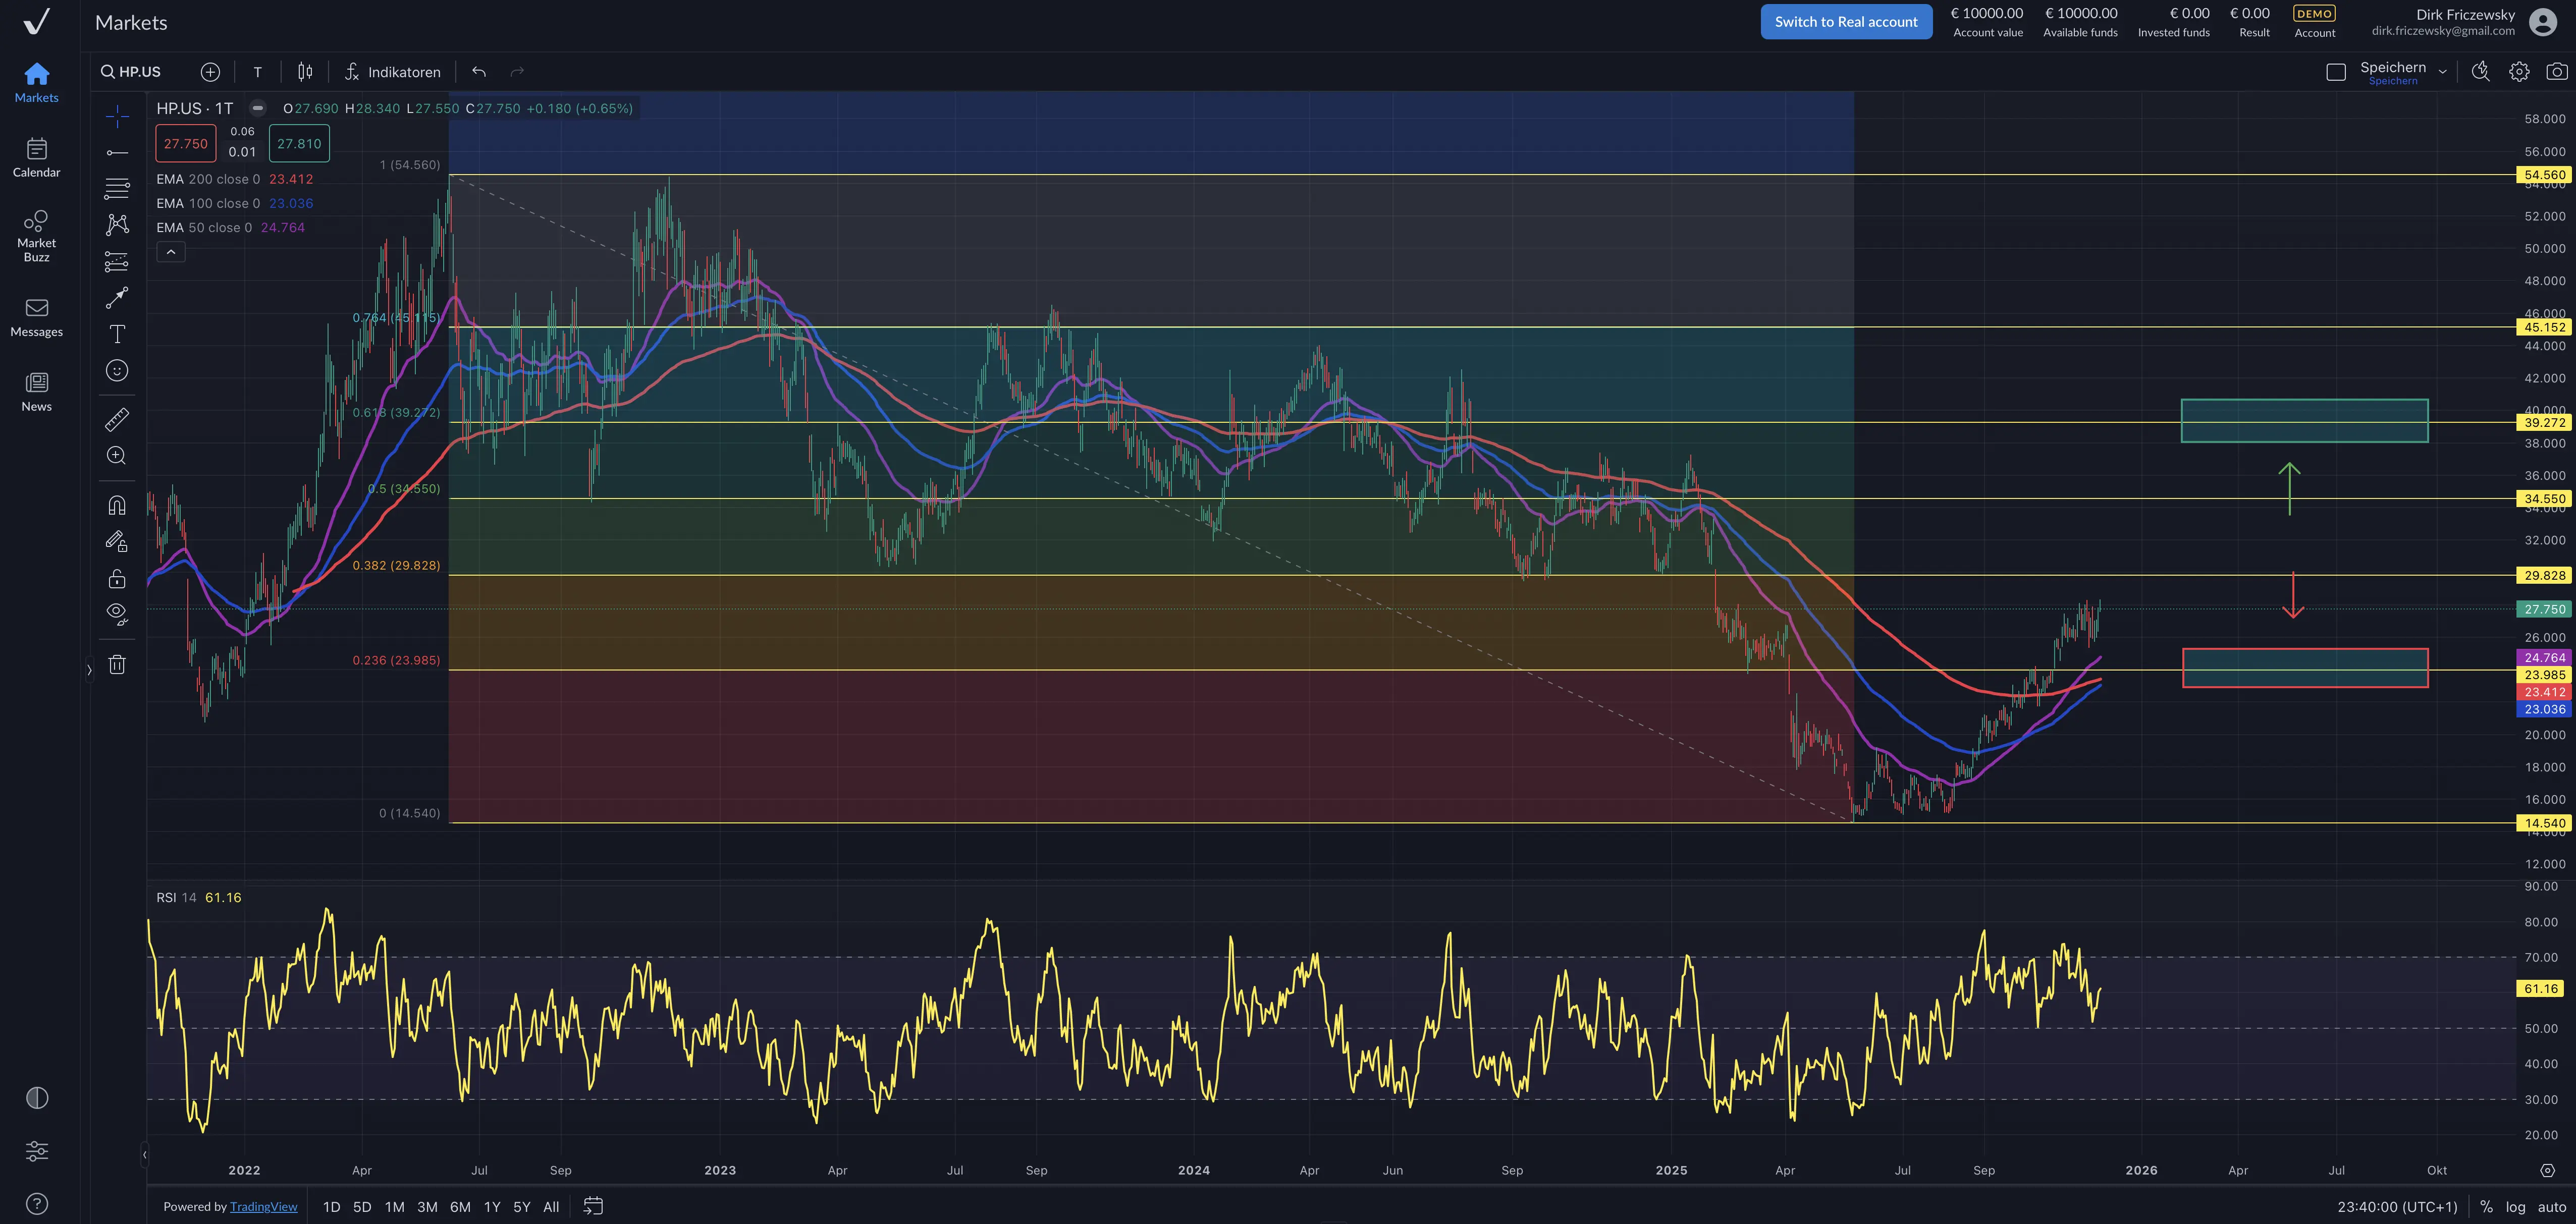Viewport: 2576px width, 1224px height.
Task: Click the trash remove drawings icon
Action: click(117, 665)
